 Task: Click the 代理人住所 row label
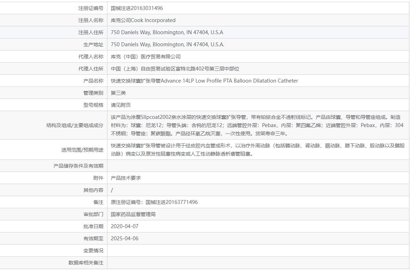click(x=91, y=69)
